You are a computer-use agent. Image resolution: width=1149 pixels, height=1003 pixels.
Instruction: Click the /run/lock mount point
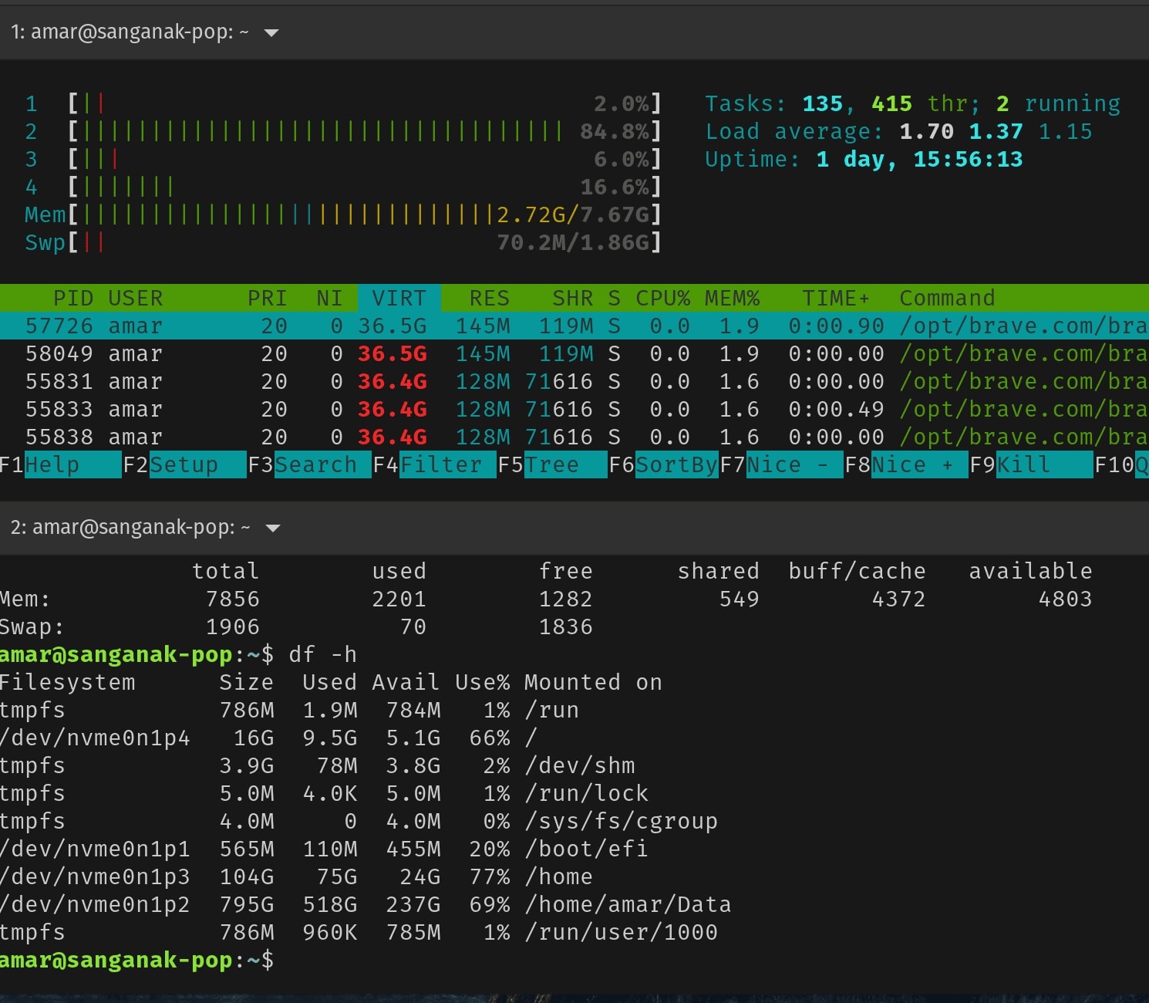pos(586,793)
